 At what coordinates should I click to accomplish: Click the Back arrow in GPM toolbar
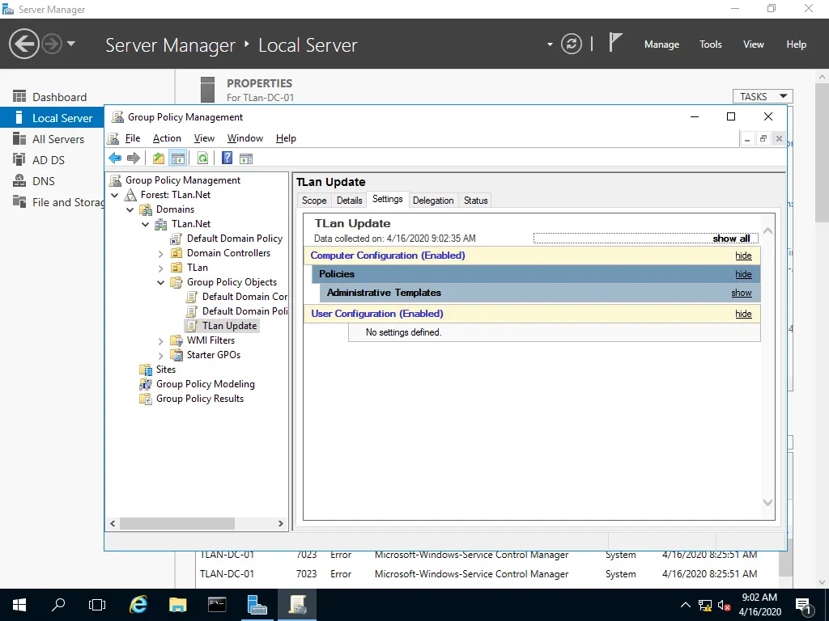(x=115, y=158)
